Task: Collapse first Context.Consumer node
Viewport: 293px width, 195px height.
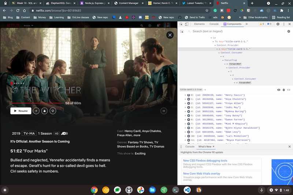Action: pyautogui.click(x=219, y=53)
